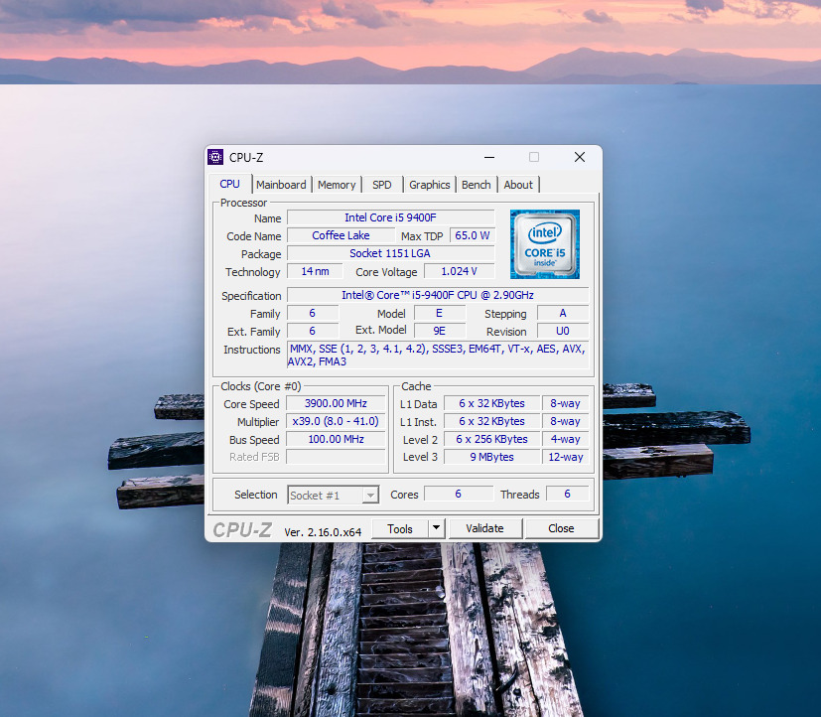Expand the Socket #1 selection combo box

point(333,495)
